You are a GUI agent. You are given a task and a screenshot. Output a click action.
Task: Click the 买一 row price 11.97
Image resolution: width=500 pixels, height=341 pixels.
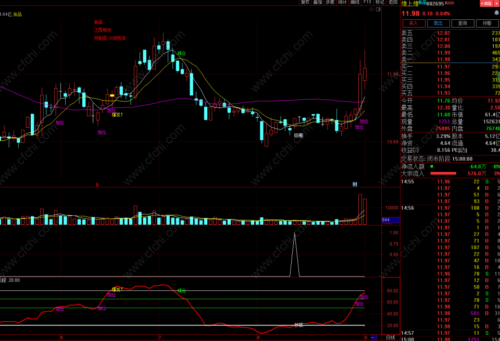444,67
